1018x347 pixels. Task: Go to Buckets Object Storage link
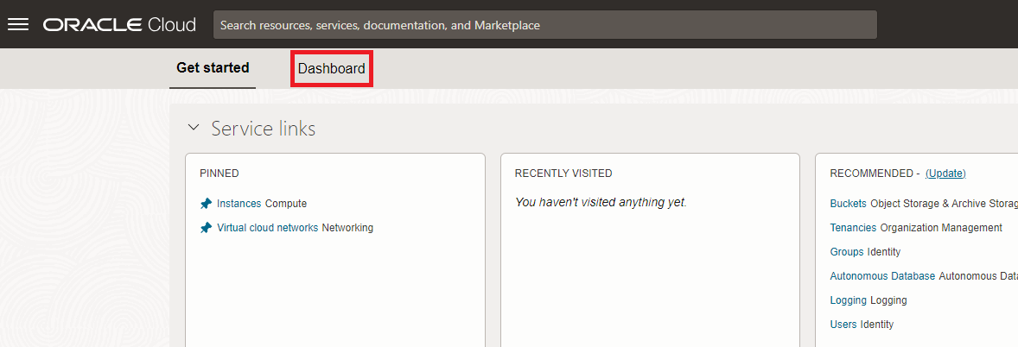[848, 204]
